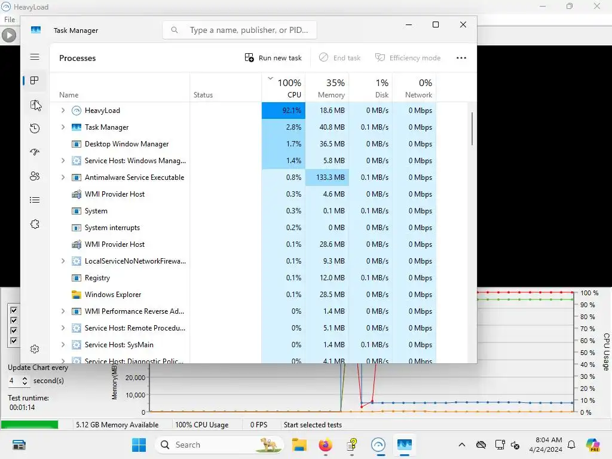Viewport: 612px width, 459px height.
Task: Click Run new task button
Action: click(273, 58)
